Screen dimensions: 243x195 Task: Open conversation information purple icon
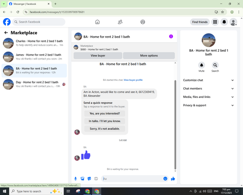click(171, 37)
